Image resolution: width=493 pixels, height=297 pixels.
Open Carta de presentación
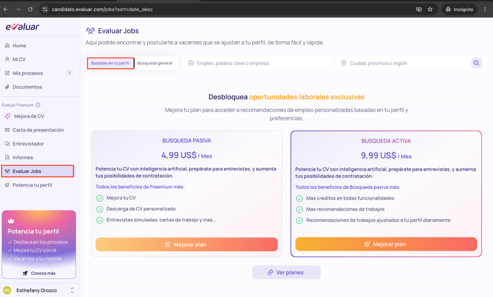pyautogui.click(x=38, y=130)
